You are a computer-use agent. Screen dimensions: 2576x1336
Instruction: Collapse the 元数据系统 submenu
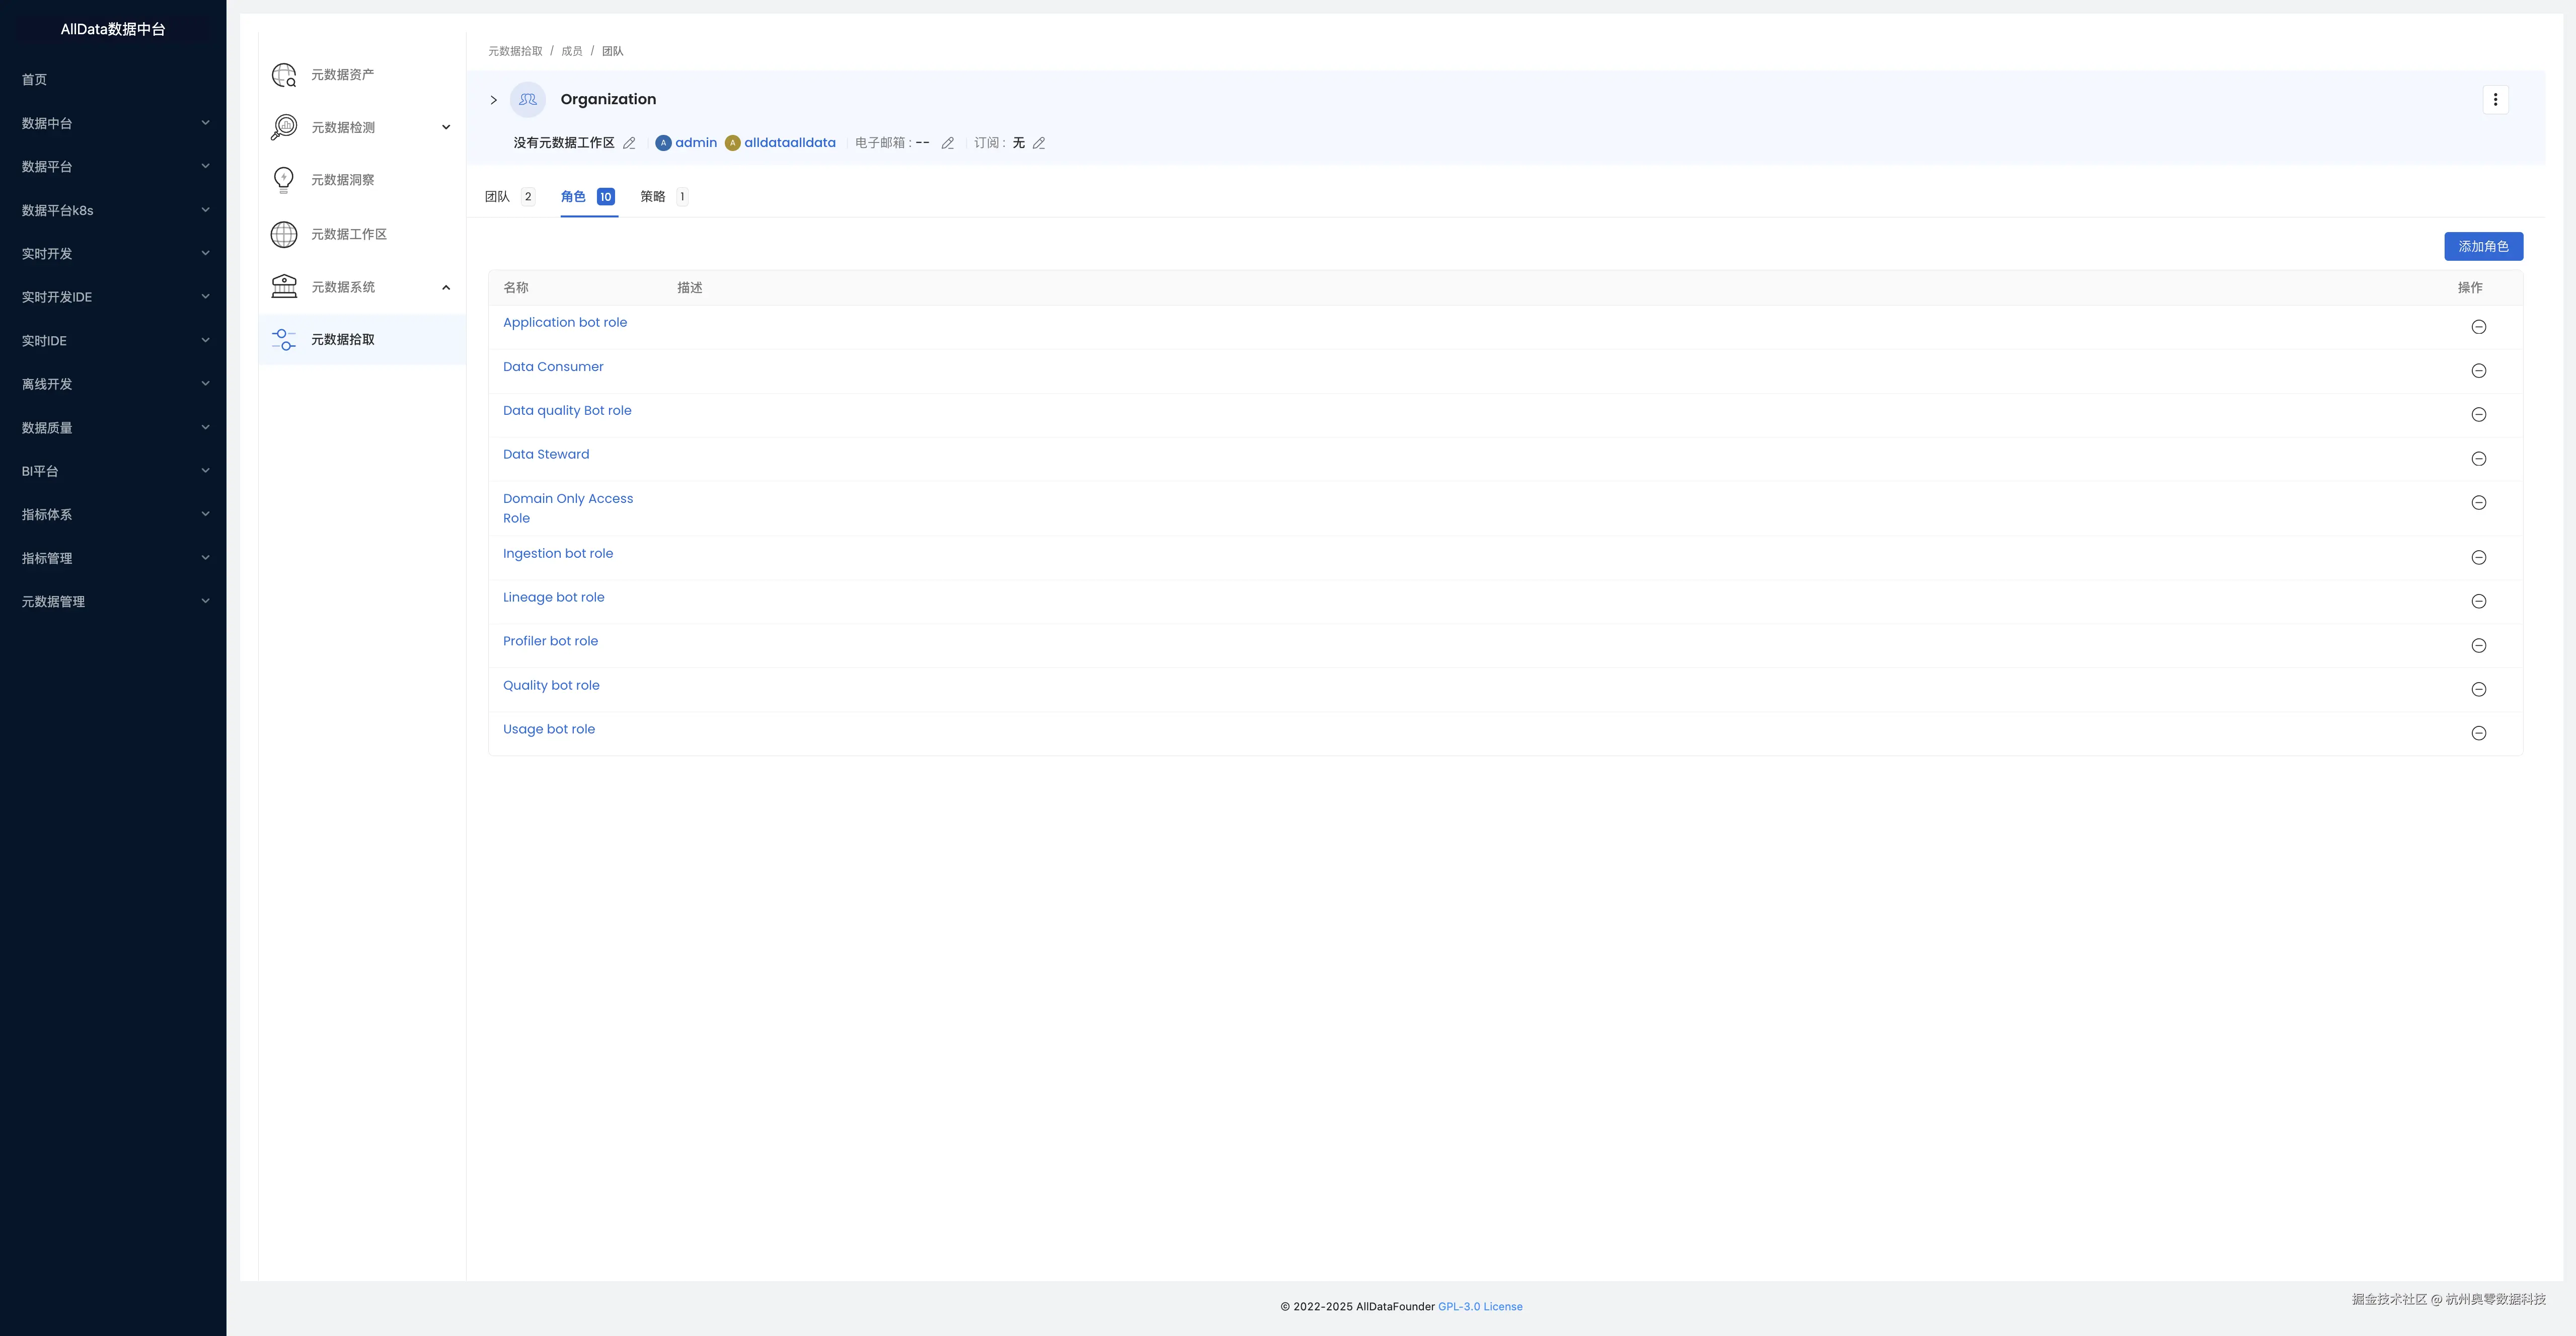446,288
